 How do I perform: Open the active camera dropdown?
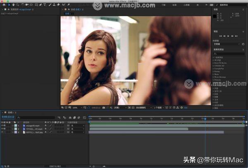143,108
